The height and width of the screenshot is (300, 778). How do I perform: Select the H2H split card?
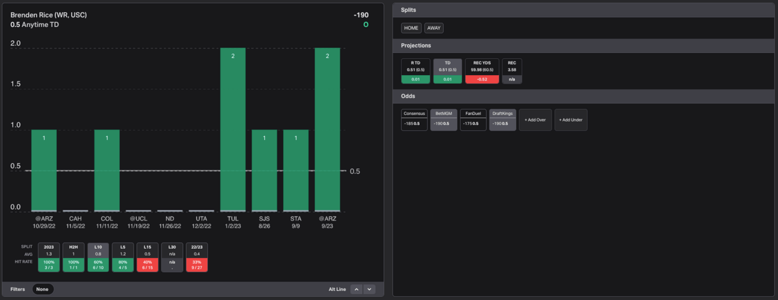(x=73, y=257)
